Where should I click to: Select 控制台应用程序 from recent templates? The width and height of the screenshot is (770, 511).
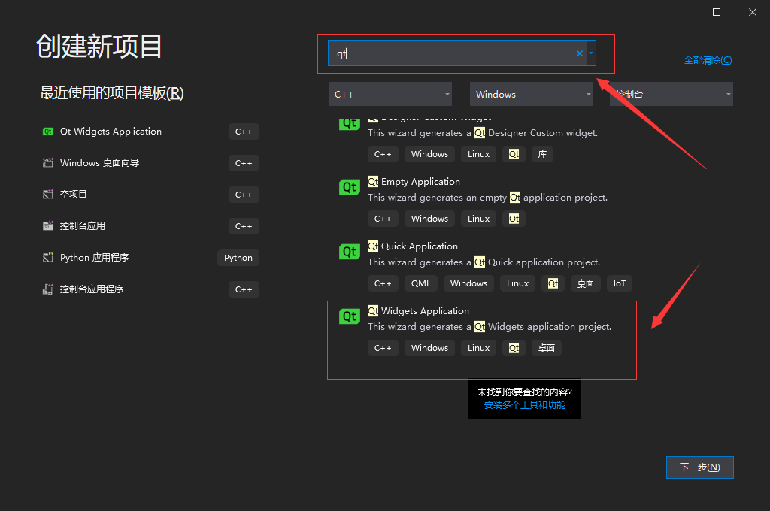[150, 289]
